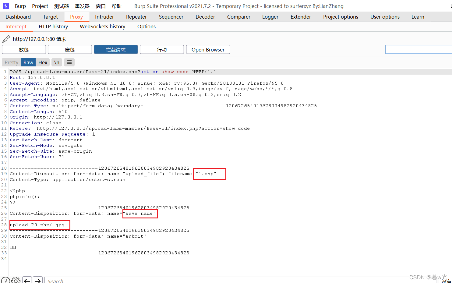The height and width of the screenshot is (283, 452).
Task: Click the filename "1.php" value
Action: coord(206,174)
